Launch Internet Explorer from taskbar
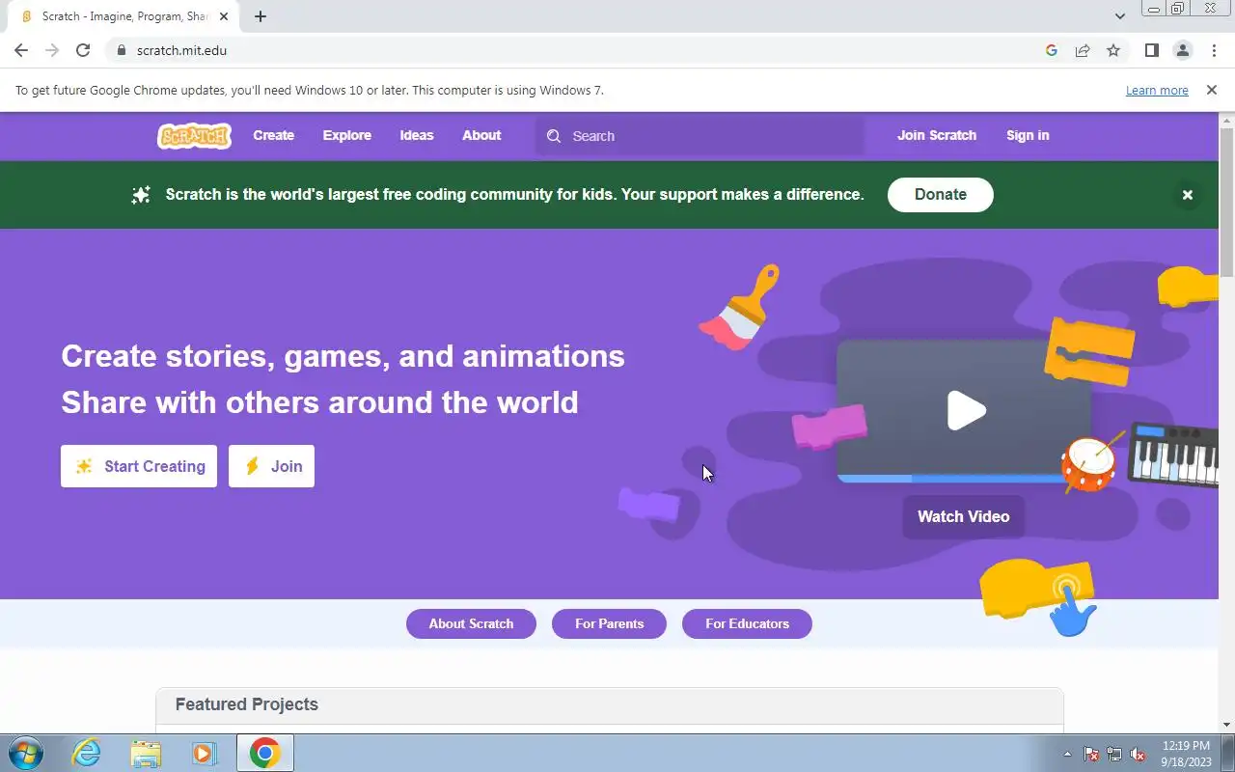Image resolution: width=1235 pixels, height=772 pixels. coord(87,753)
